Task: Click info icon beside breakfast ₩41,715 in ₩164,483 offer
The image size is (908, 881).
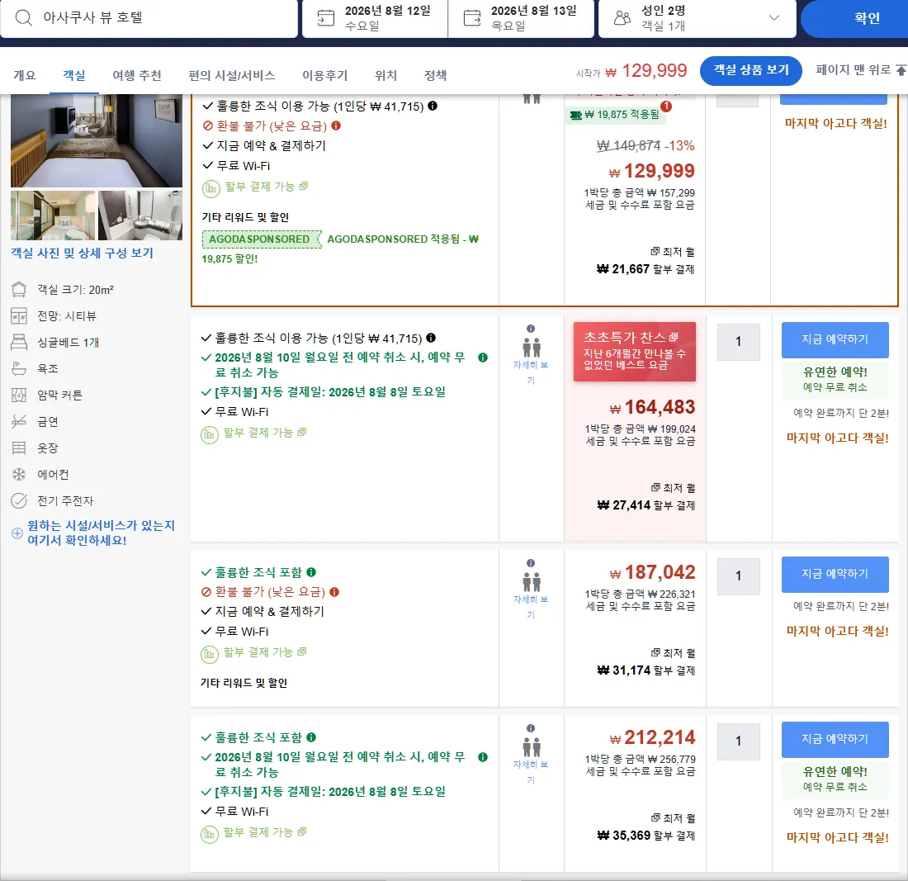Action: click(x=431, y=338)
